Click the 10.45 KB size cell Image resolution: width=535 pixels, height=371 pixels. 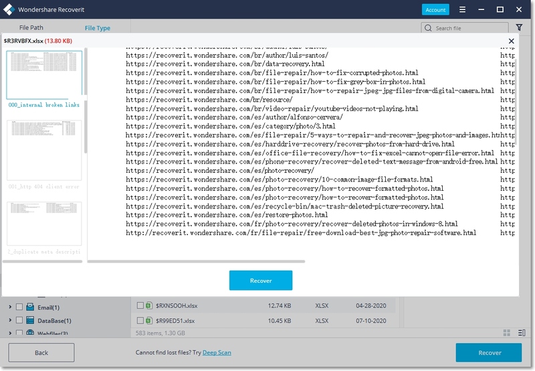[280, 321]
